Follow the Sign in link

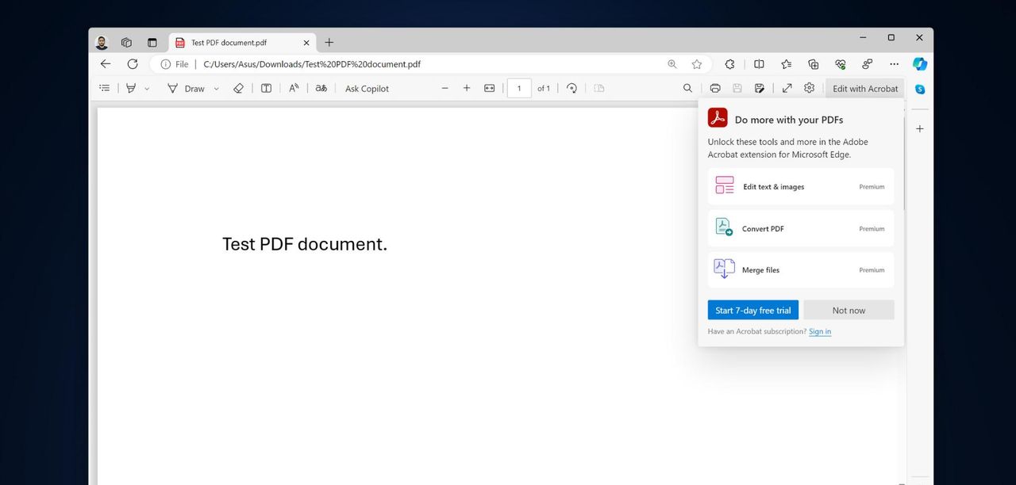[820, 331]
